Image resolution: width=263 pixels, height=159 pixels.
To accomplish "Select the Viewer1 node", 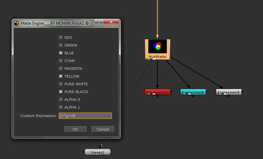I will click(x=97, y=152).
